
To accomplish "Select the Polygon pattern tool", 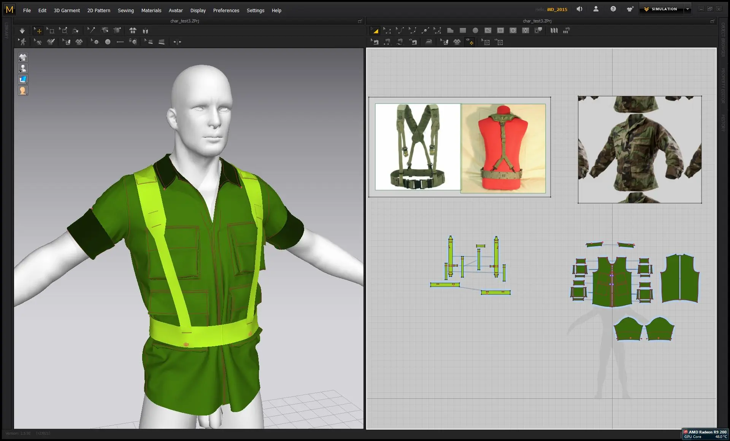I will click(450, 31).
